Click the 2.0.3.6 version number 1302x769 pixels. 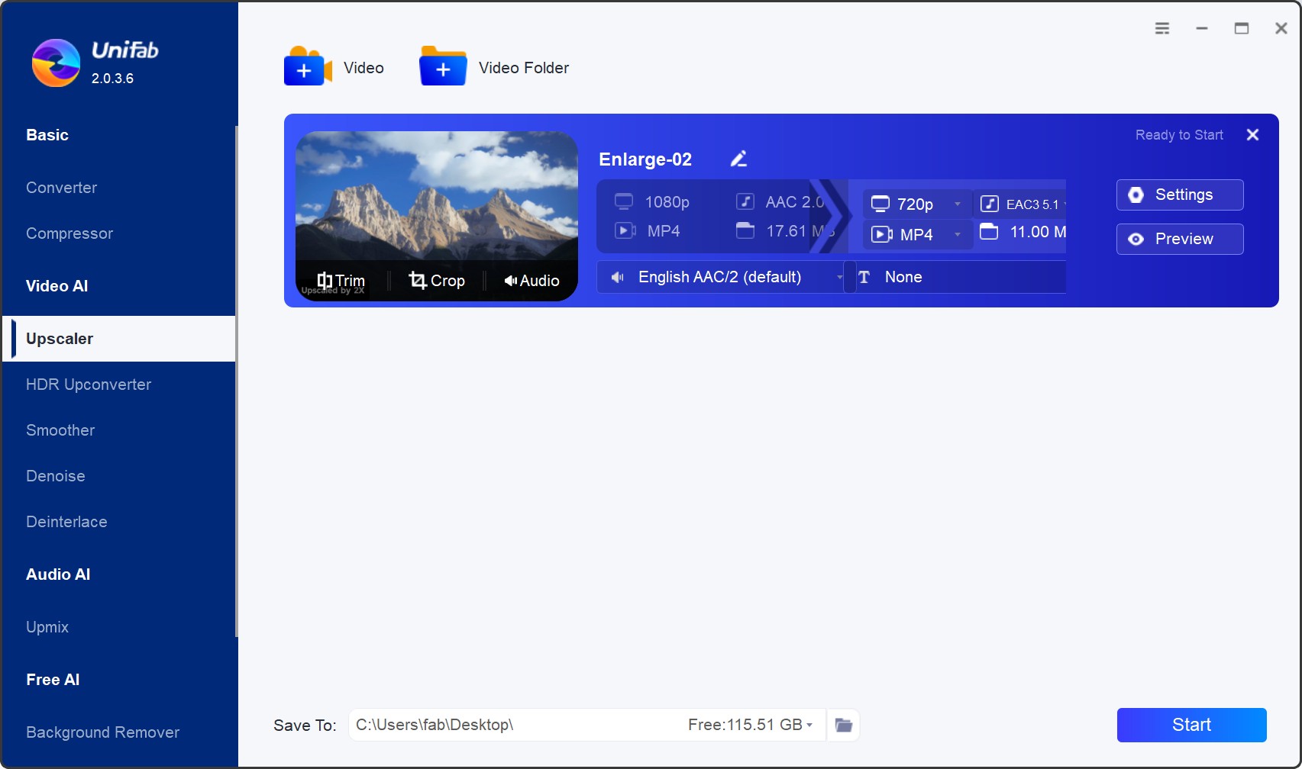[112, 79]
